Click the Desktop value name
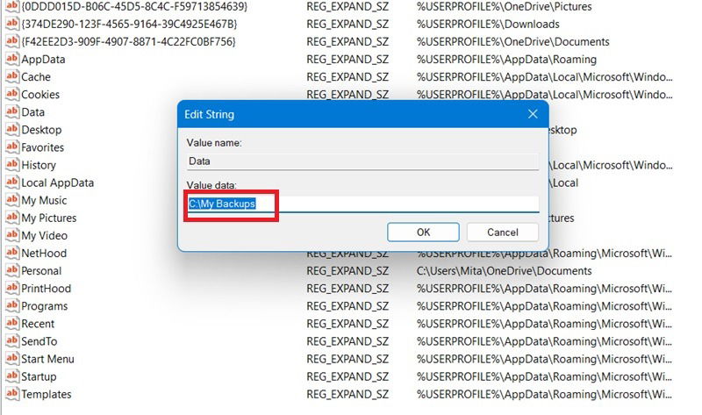Viewport: 702px width, 415px height. [x=41, y=130]
